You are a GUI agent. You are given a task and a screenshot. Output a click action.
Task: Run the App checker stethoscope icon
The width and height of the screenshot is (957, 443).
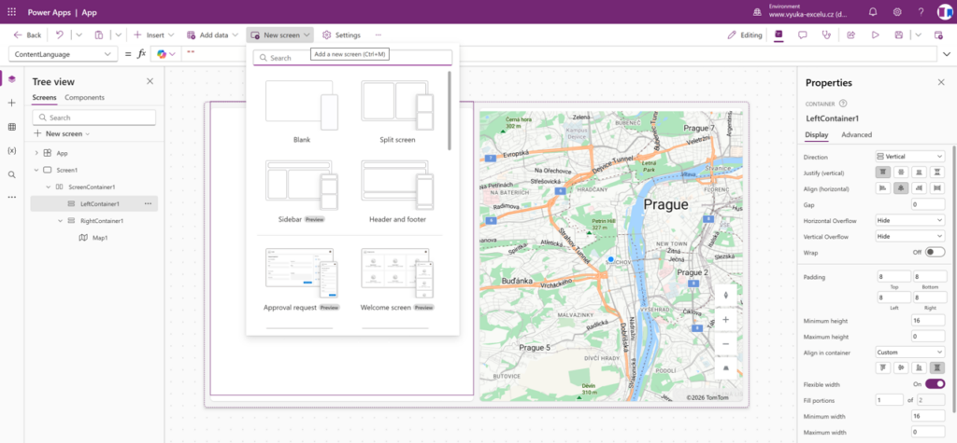point(826,35)
